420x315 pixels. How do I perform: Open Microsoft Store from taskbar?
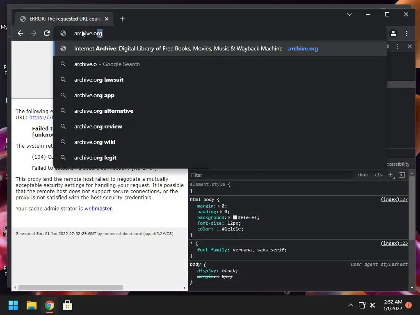pyautogui.click(x=67, y=305)
